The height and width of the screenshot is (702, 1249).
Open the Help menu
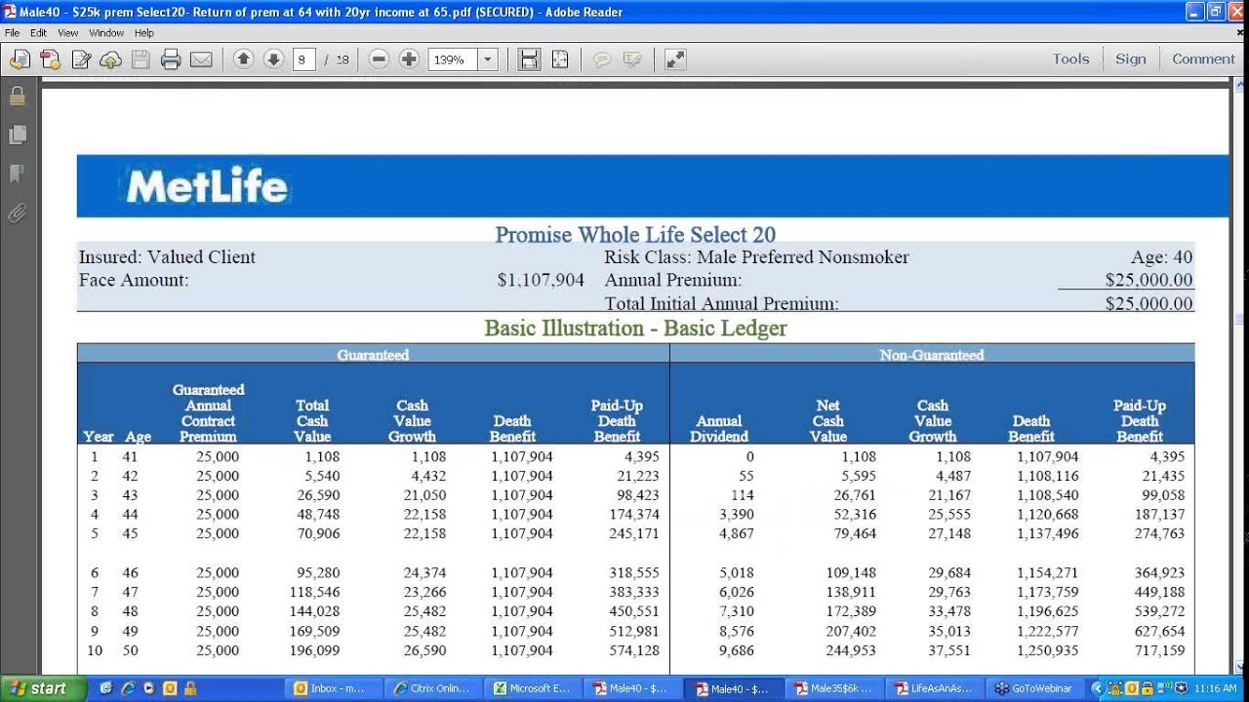coord(144,32)
